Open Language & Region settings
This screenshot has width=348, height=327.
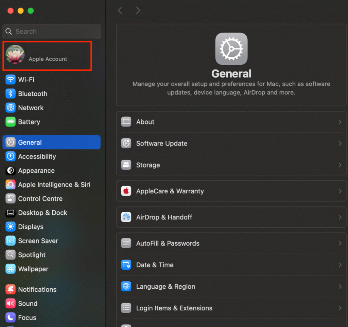[x=231, y=286]
